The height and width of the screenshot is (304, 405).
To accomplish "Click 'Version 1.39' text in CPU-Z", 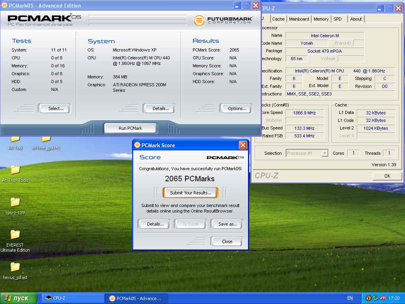I will pos(384,165).
